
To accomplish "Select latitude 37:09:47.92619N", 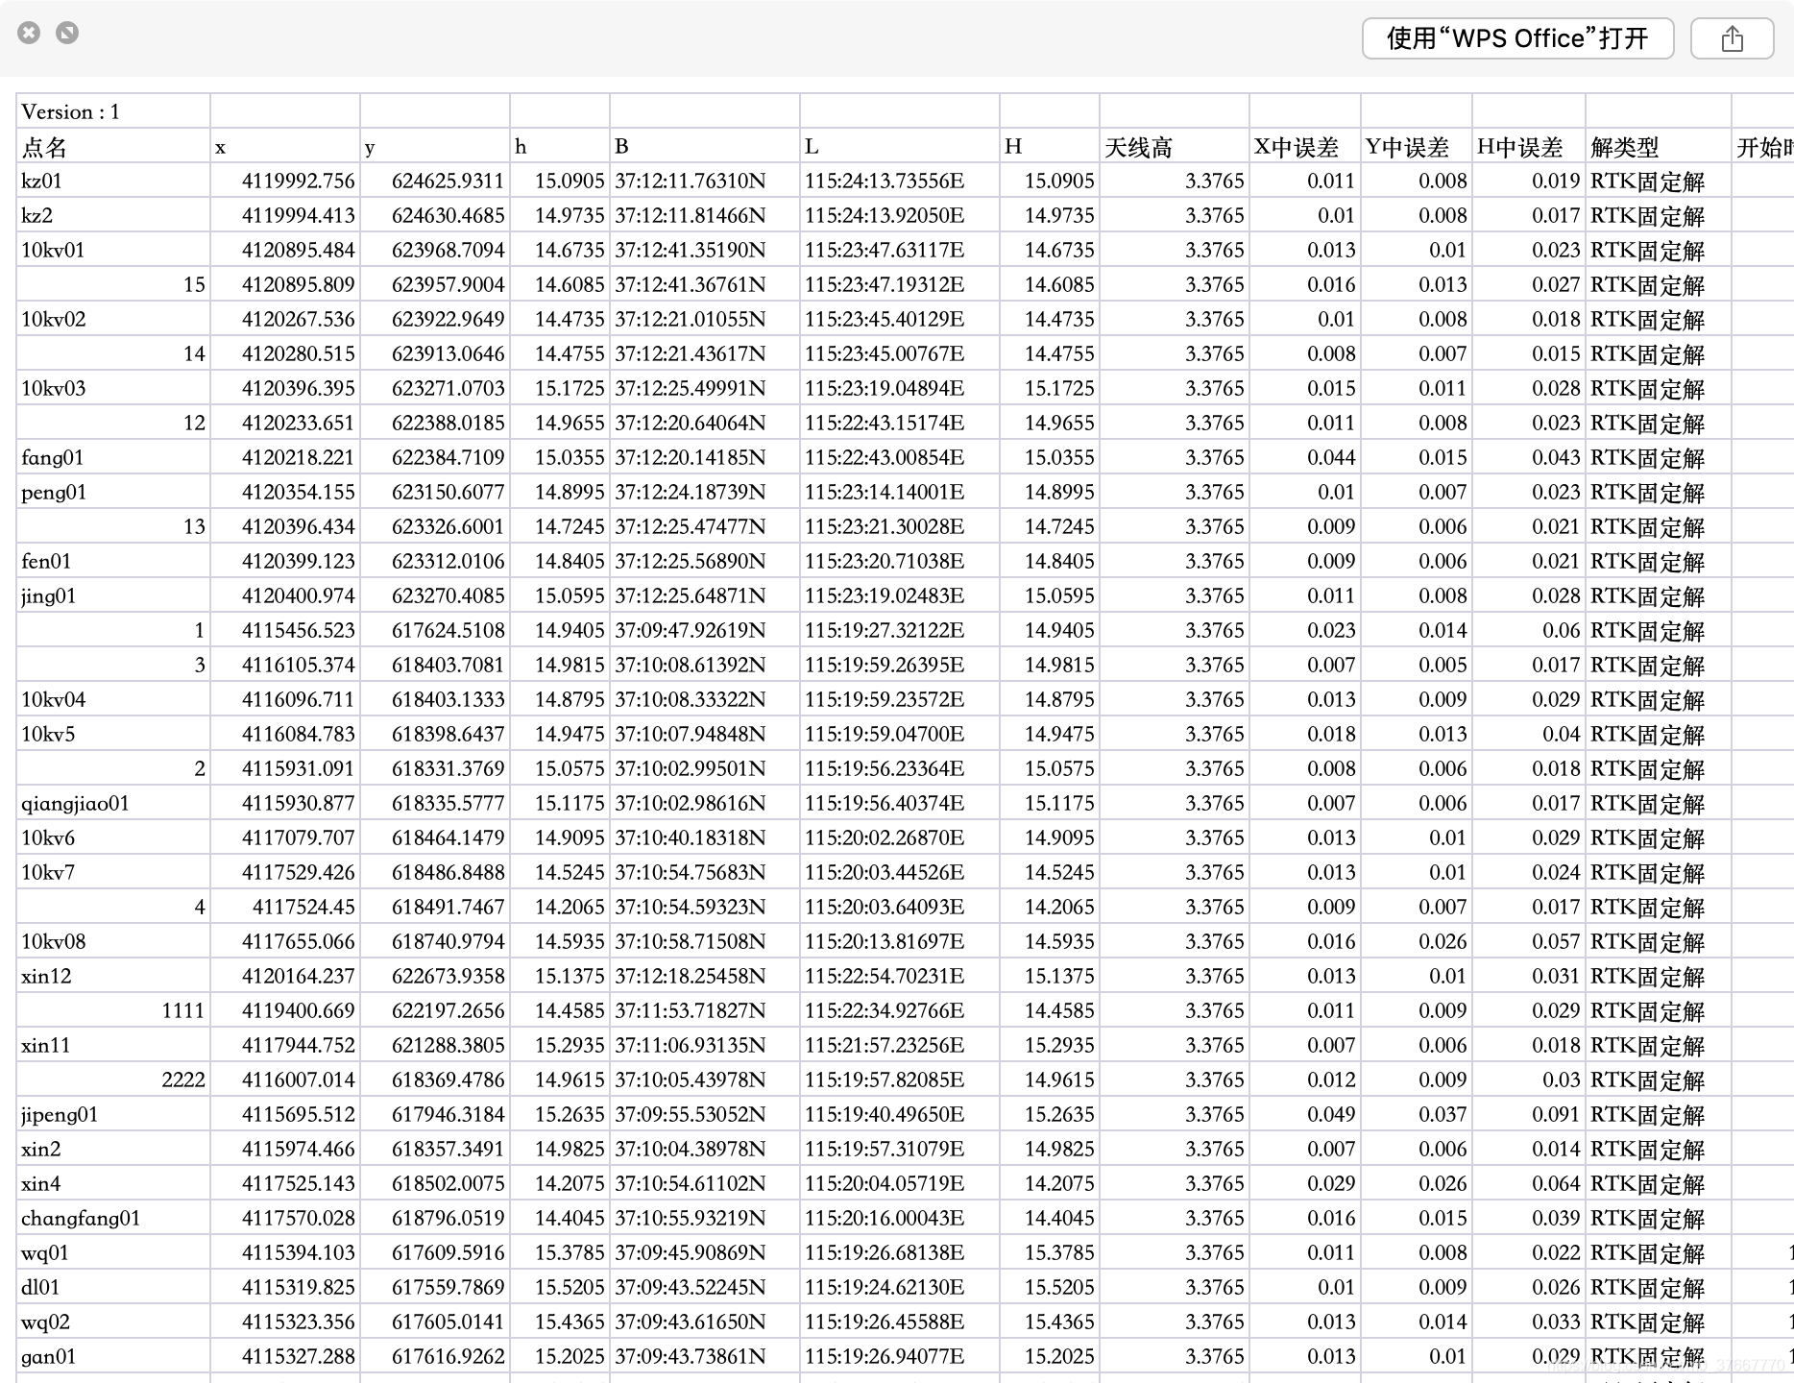I will click(x=704, y=630).
